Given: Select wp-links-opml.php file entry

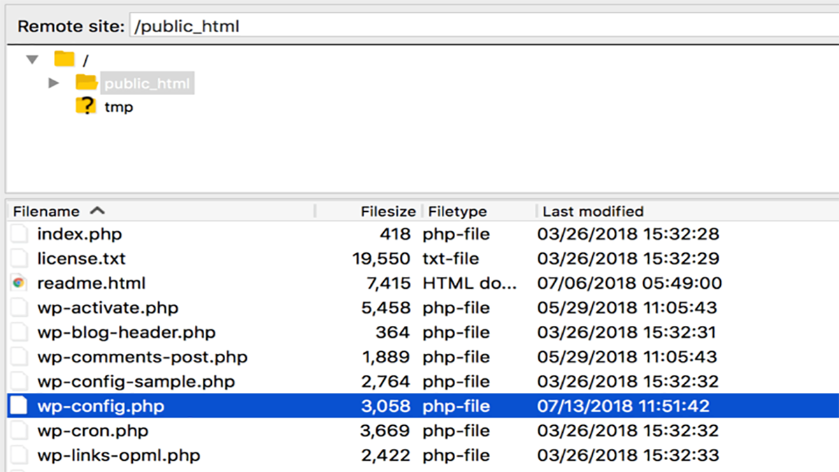Looking at the screenshot, I should click(423, 455).
